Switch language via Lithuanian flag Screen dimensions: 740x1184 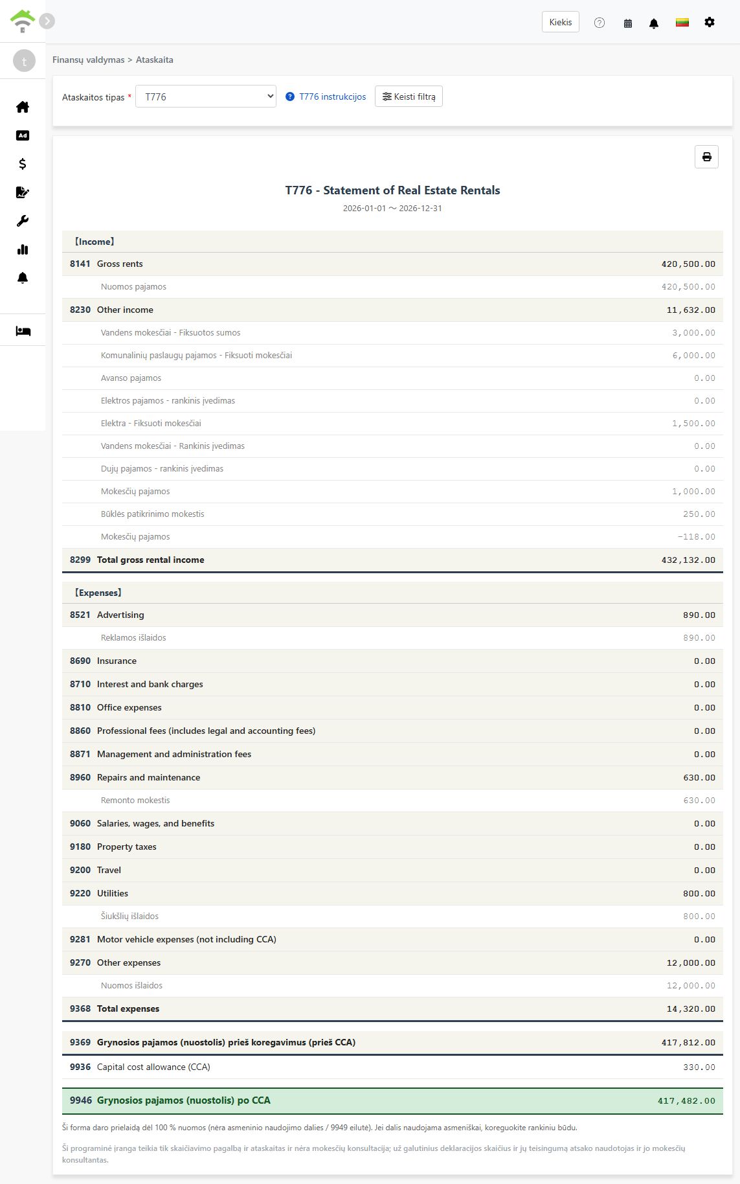(x=682, y=23)
